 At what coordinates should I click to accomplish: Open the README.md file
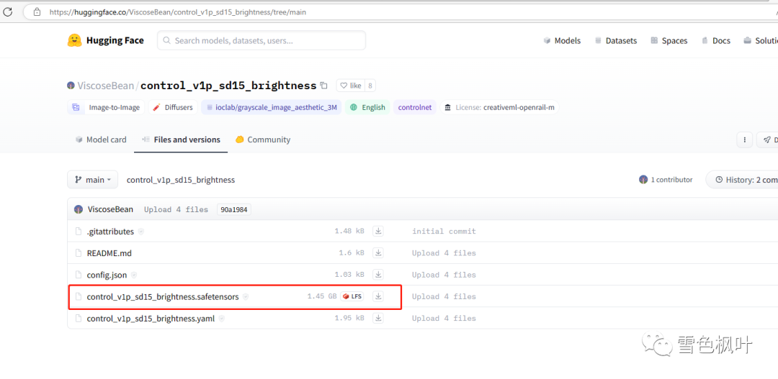coord(109,253)
